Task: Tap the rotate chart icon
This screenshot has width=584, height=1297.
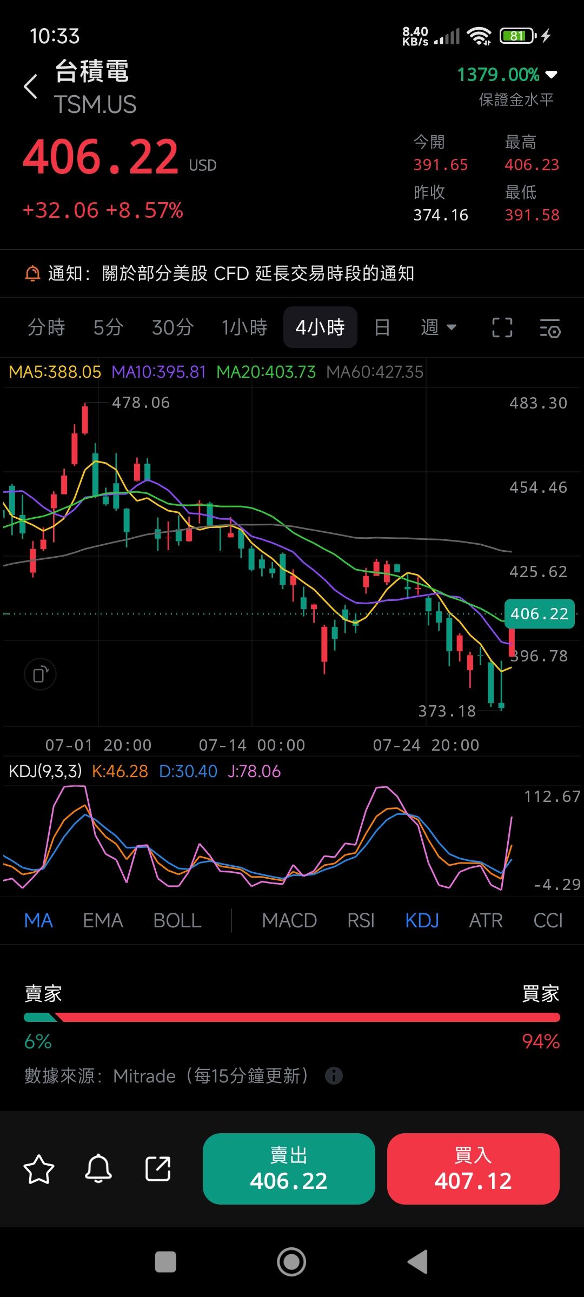Action: (x=41, y=674)
